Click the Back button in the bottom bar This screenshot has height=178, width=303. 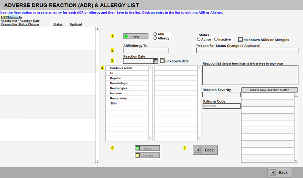tap(280, 173)
